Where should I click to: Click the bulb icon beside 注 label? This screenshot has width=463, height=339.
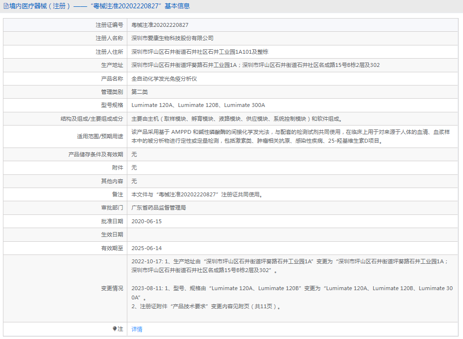pos(115,329)
